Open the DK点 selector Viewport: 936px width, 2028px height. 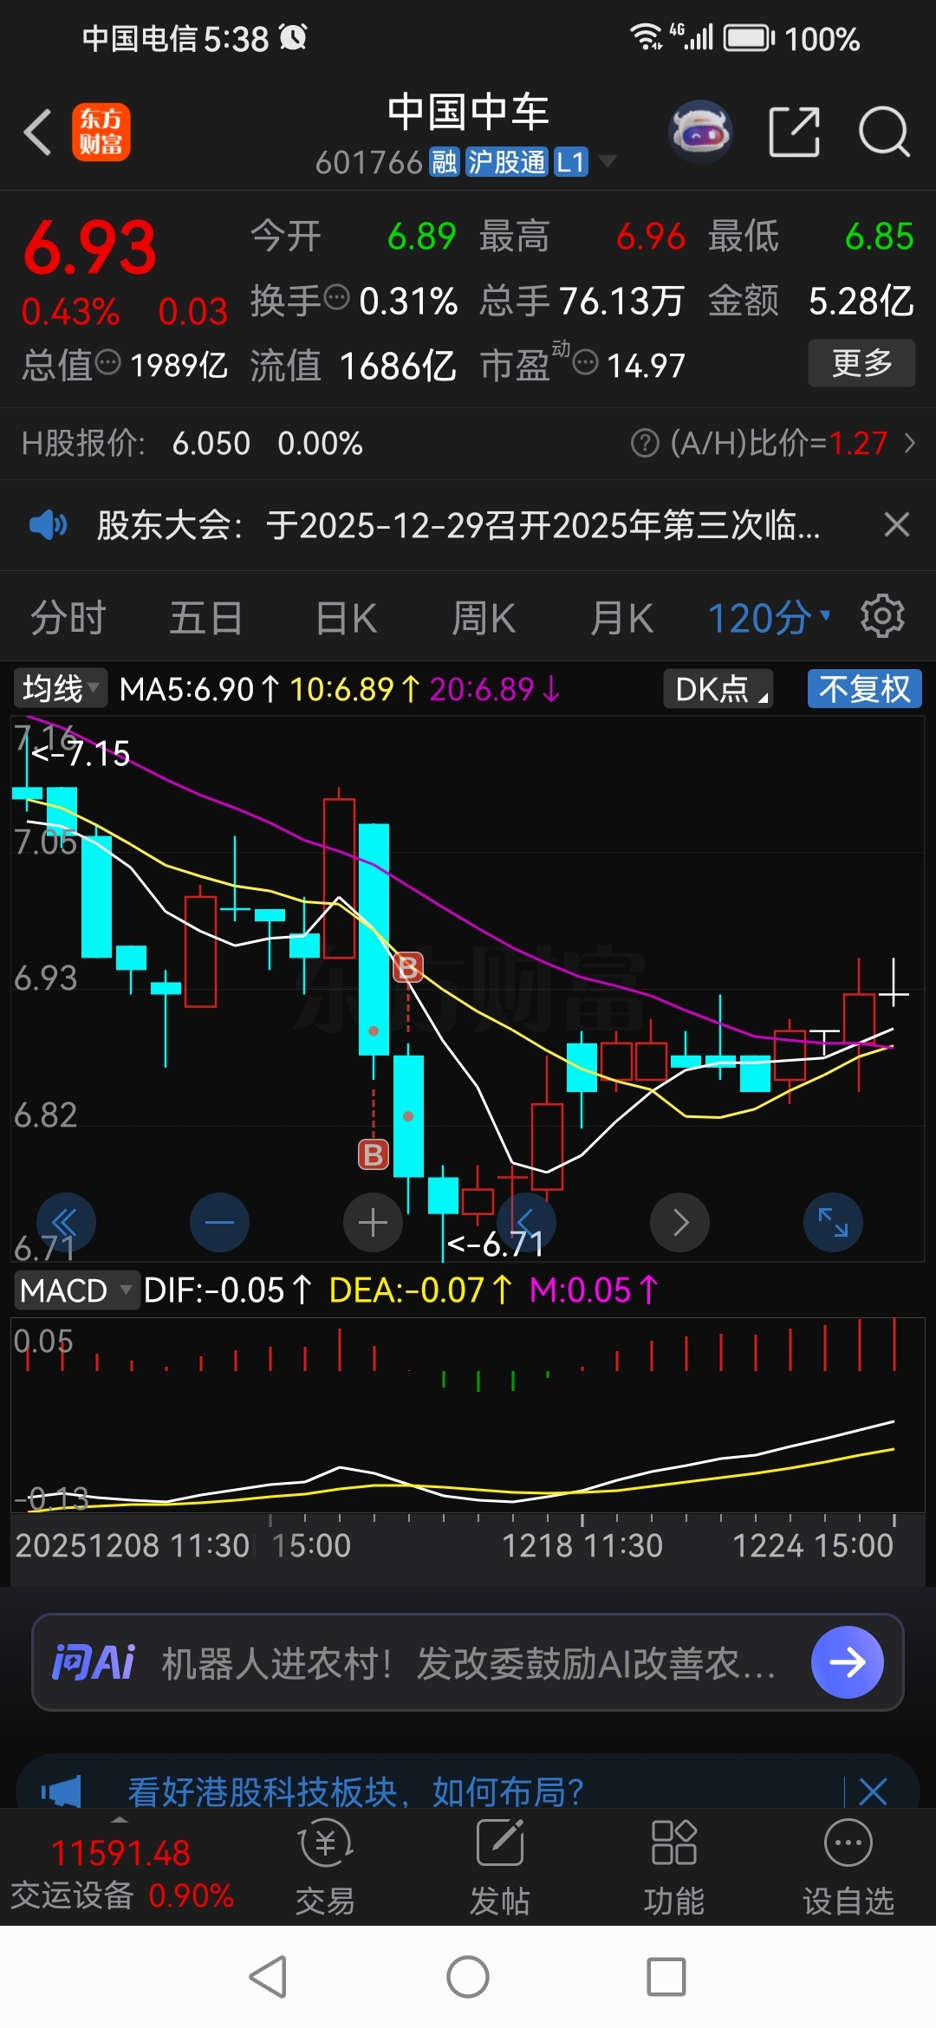(718, 689)
